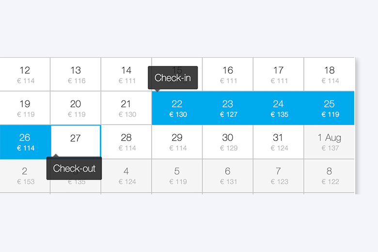The height and width of the screenshot is (252, 378).
Task: Choose 1 Aug at € 137
Action: click(329, 142)
